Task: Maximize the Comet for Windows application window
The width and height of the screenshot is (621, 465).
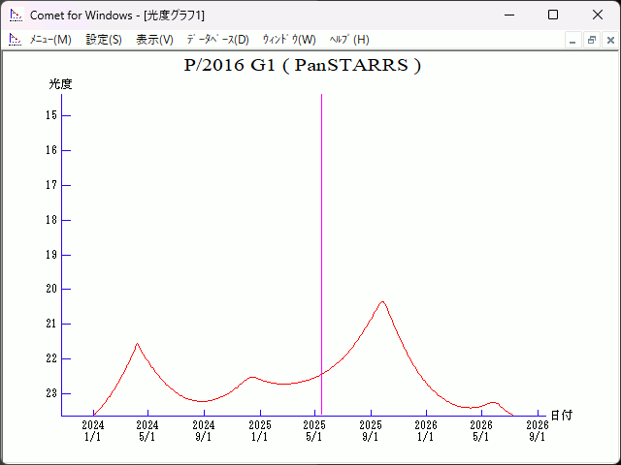Action: coord(553,15)
